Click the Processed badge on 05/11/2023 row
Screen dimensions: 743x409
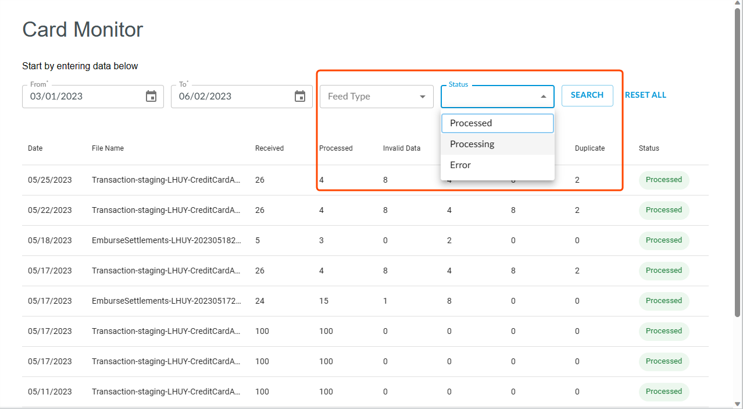[x=663, y=392]
